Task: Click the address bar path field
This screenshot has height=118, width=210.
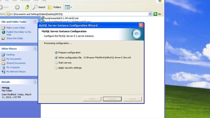Action: [x=79, y=14]
